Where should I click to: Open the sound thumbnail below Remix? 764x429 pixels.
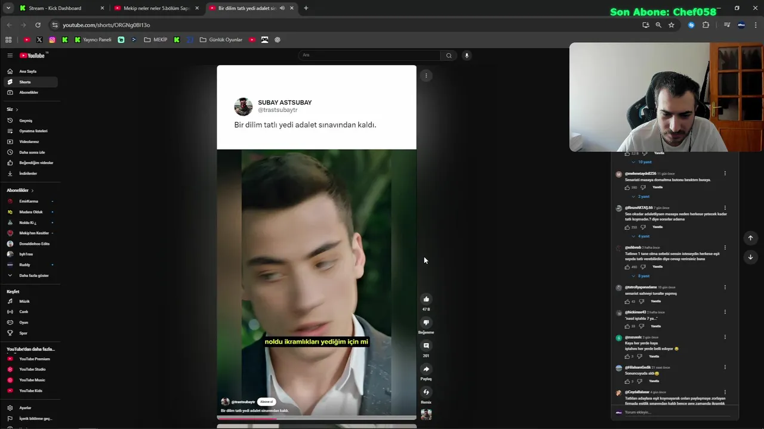coord(426,415)
